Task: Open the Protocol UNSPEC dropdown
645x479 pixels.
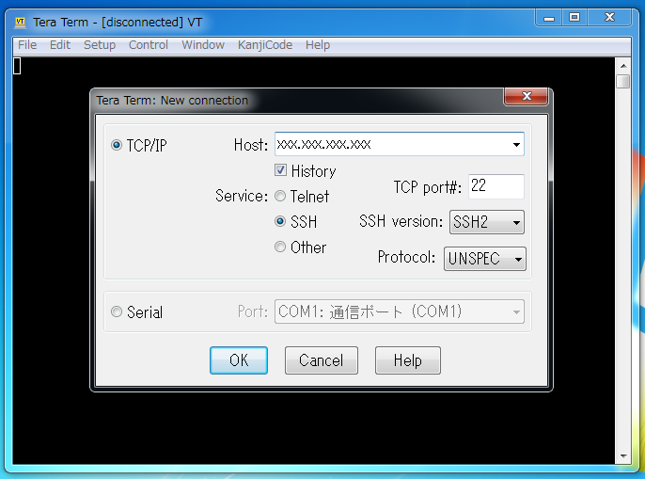Action: click(485, 259)
